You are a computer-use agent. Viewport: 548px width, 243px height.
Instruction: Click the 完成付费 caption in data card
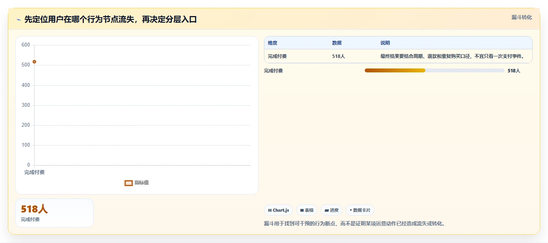pyautogui.click(x=30, y=220)
